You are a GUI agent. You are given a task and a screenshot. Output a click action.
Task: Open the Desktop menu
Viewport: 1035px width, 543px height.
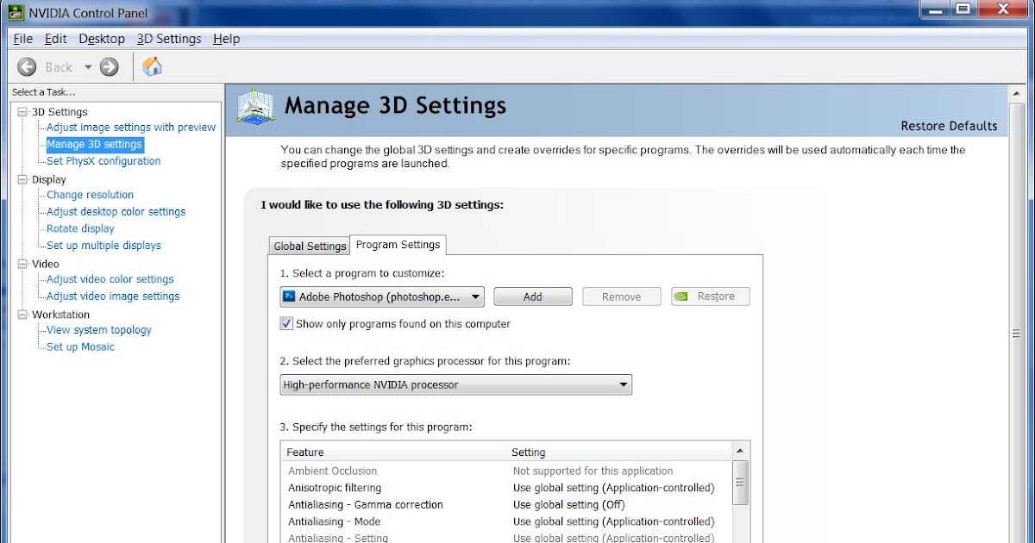pyautogui.click(x=102, y=39)
